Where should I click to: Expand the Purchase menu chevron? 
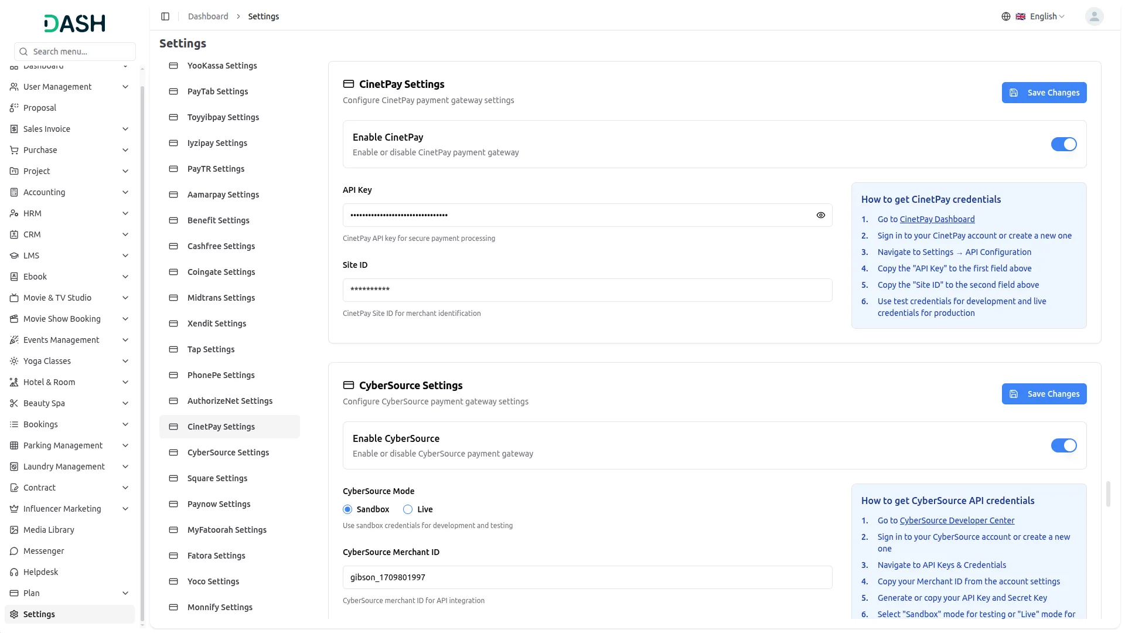click(x=125, y=150)
